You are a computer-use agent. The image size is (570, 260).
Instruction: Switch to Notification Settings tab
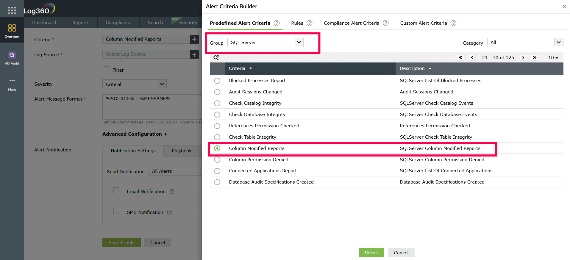coord(133,151)
